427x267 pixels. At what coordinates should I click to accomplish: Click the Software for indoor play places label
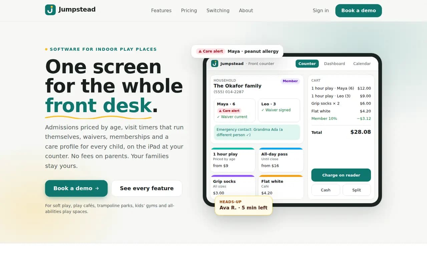coord(103,49)
